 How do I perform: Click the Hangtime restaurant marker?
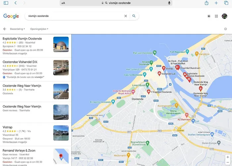pyautogui.click(x=197, y=54)
